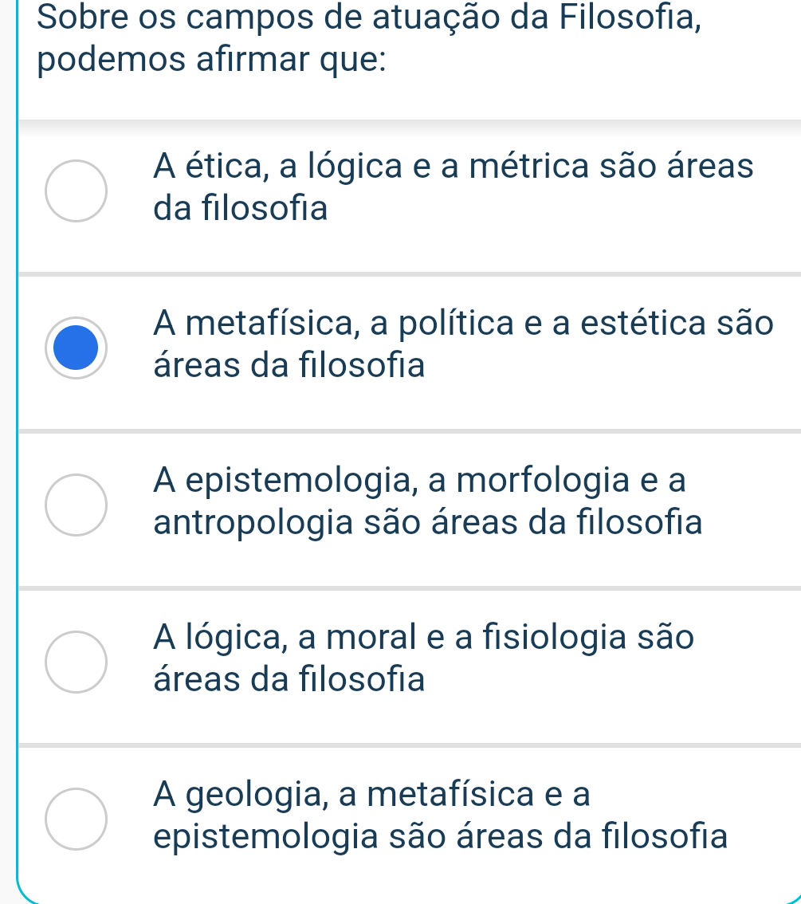Click the "antropologia são áreas da filosofia" line
This screenshot has height=904, width=801.
click(428, 524)
